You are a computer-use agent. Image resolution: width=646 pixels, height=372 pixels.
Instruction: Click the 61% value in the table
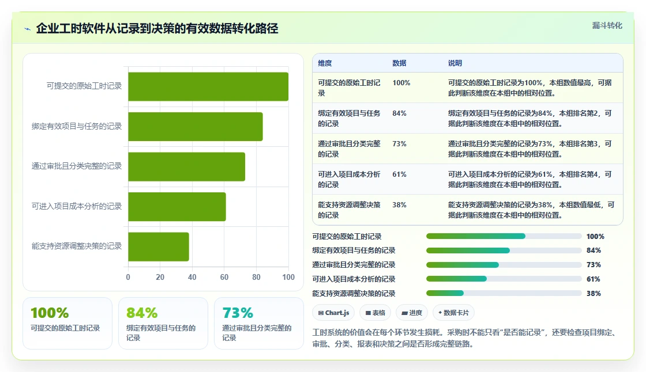(399, 174)
